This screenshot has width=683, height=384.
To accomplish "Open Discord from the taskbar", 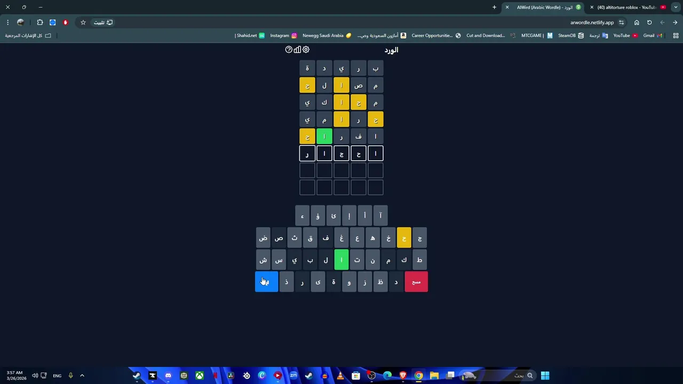I will point(168,375).
